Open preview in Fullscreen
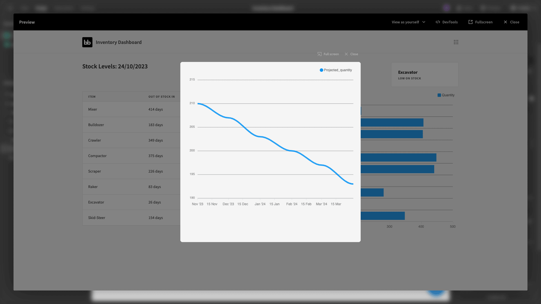Screen dimensions: 541x304 pyautogui.click(x=480, y=22)
